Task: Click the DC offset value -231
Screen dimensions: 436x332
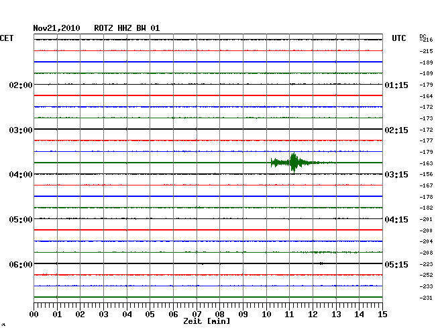Action: 426,298
